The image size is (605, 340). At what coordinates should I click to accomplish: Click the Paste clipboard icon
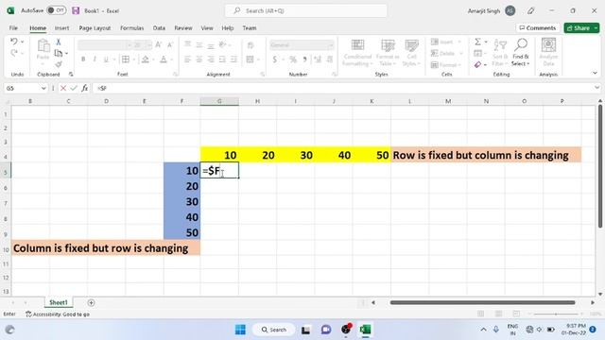coord(43,46)
